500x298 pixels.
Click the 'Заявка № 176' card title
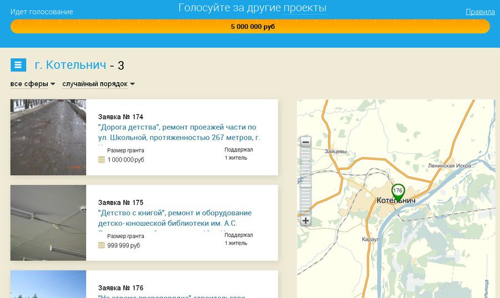(x=121, y=288)
